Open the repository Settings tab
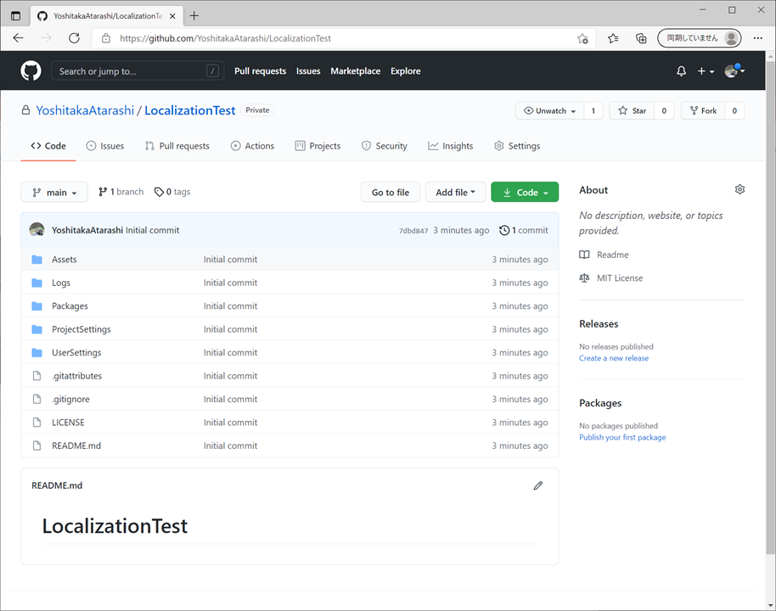This screenshot has height=611, width=776. (516, 146)
